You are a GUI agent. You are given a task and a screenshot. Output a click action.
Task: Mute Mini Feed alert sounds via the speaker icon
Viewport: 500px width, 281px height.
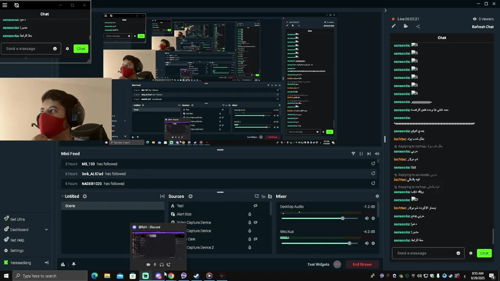click(377, 154)
